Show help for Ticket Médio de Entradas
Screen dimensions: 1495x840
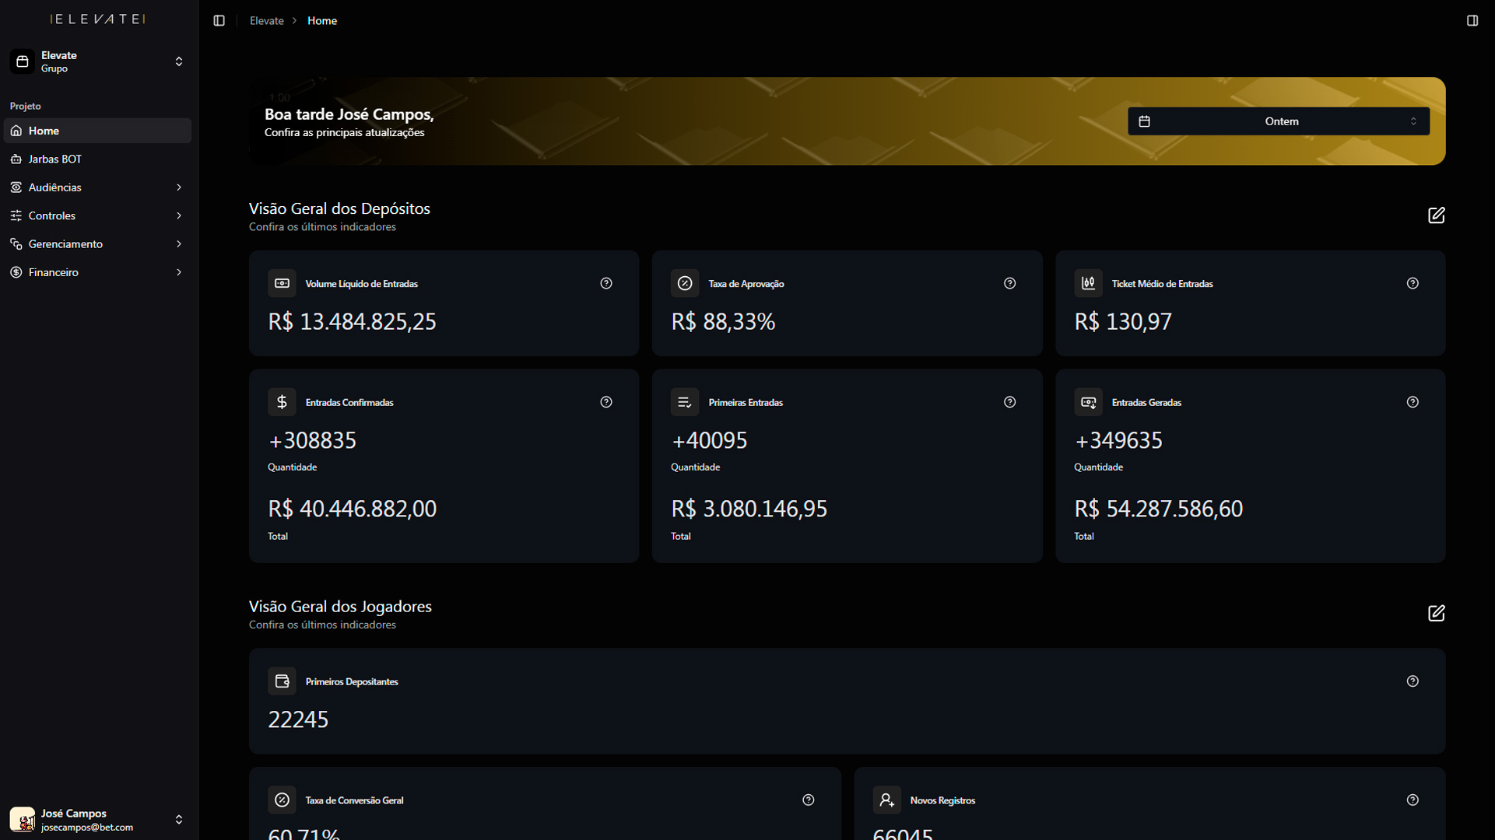[1413, 283]
